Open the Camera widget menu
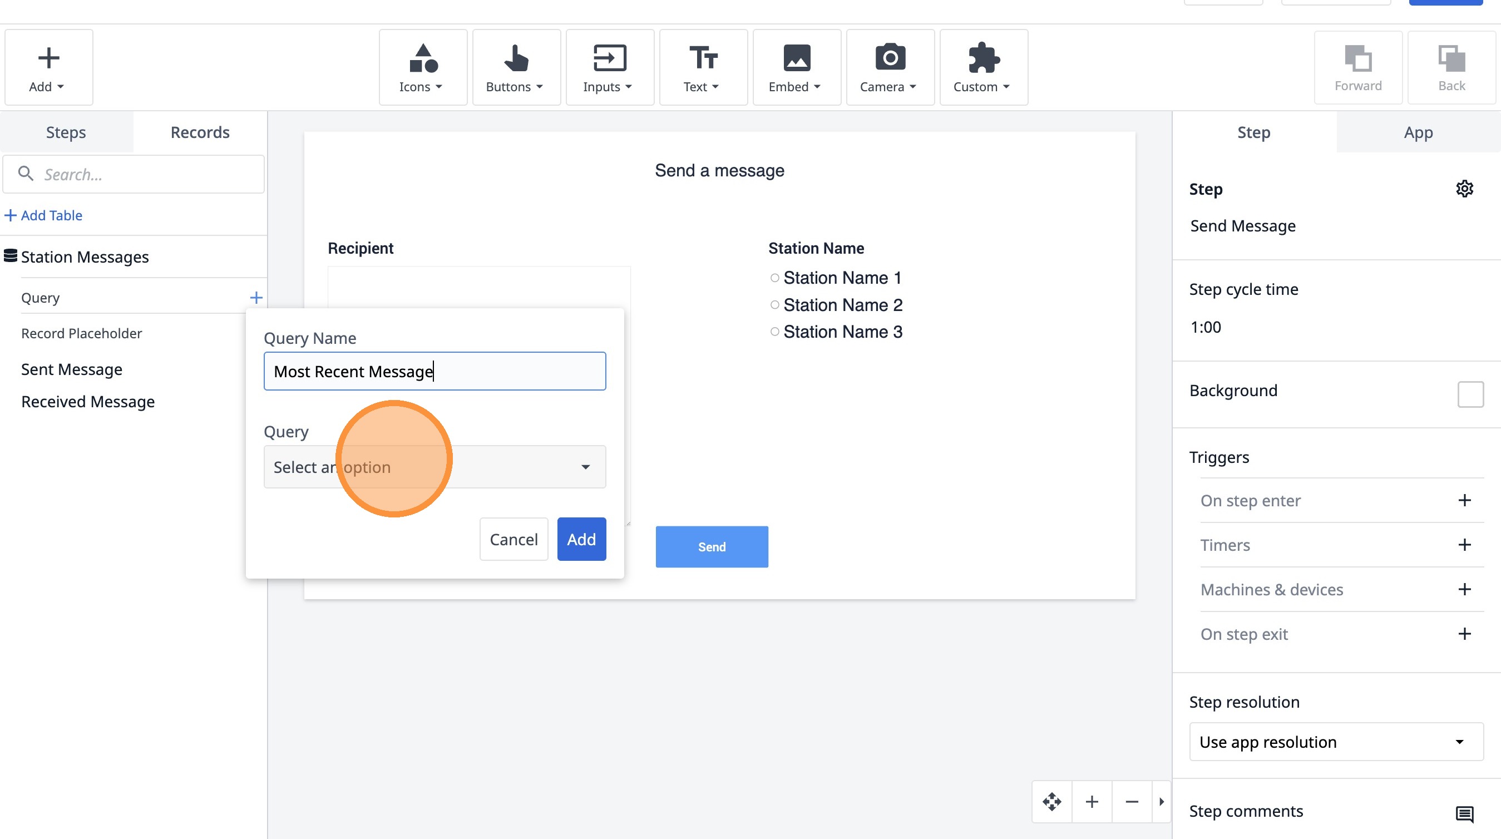 (x=889, y=67)
